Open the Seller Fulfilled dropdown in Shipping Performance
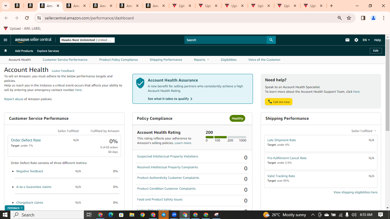The width and height of the screenshot is (390, 219). (x=364, y=131)
